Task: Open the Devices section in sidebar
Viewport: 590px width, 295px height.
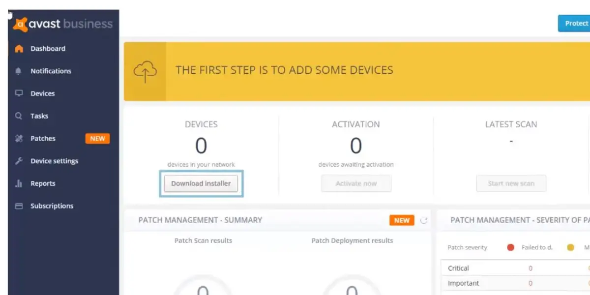Action: click(43, 93)
